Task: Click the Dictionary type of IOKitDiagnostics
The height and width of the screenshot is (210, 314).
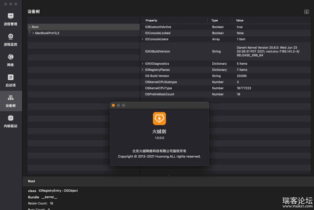Action: [x=219, y=64]
